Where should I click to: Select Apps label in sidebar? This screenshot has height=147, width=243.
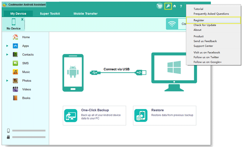[x=26, y=46]
